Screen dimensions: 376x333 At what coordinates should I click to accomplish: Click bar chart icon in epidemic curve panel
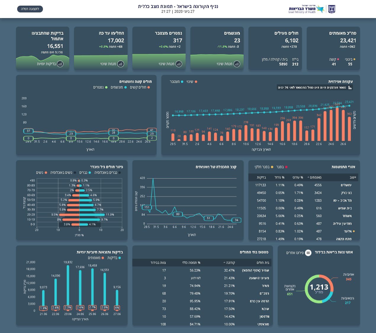(350, 88)
